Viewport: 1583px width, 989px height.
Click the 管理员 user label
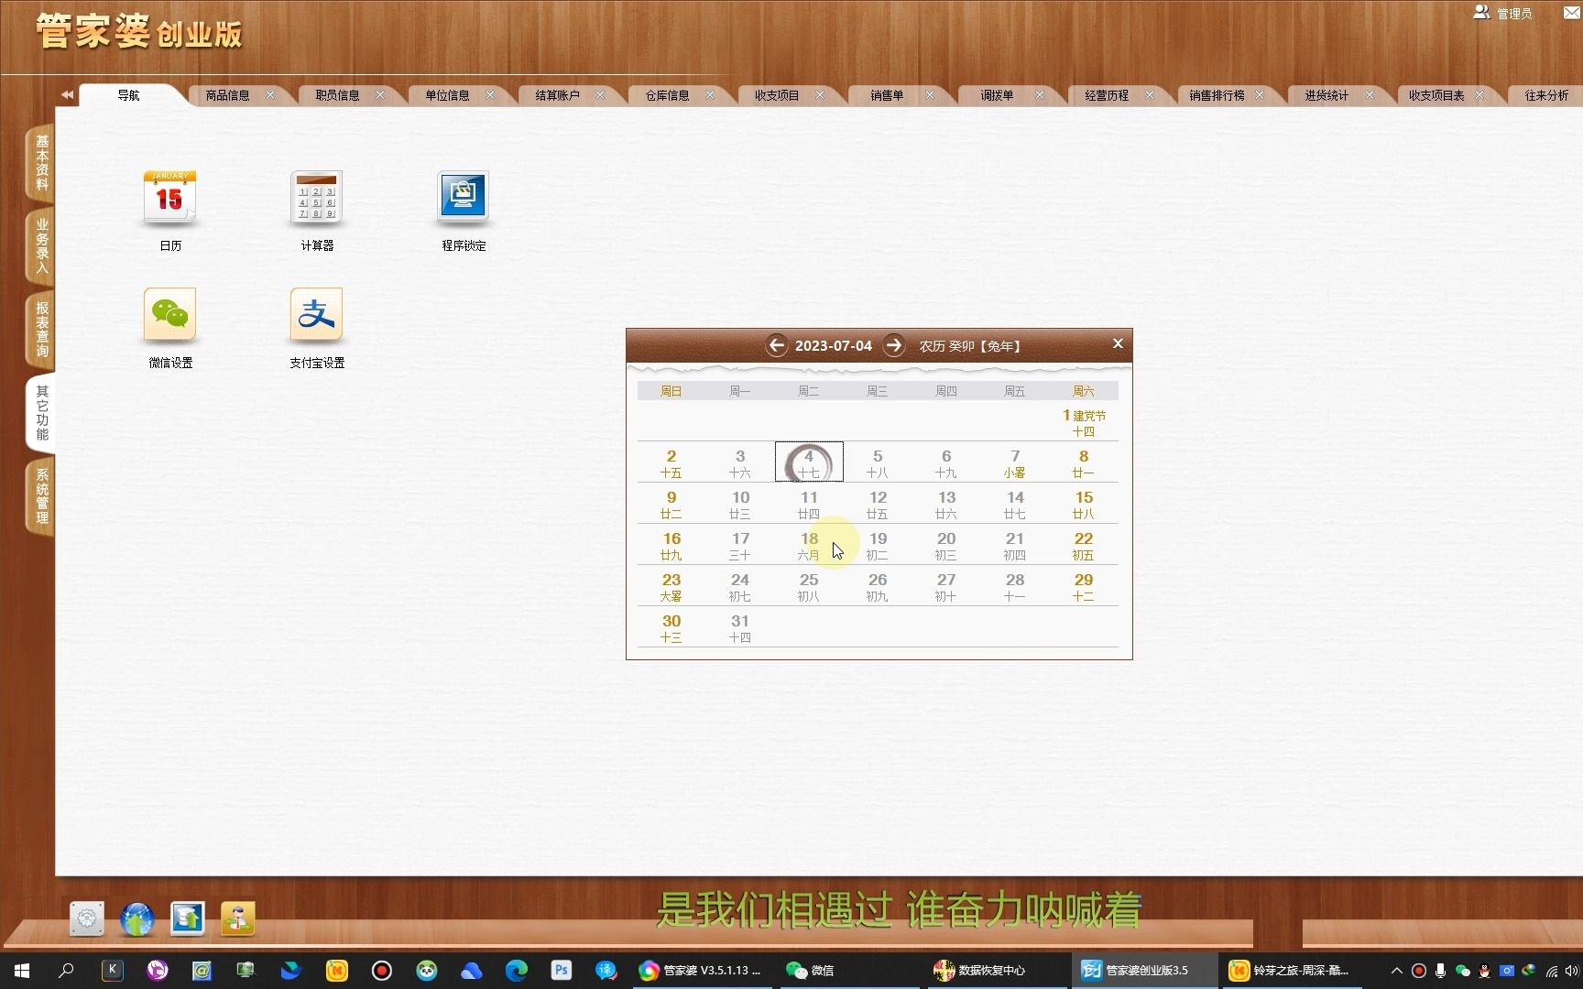1514,14
